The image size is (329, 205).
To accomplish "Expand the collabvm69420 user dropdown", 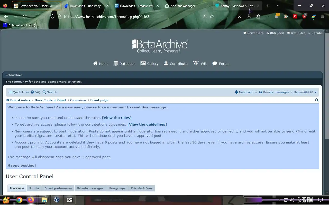I will [304, 92].
